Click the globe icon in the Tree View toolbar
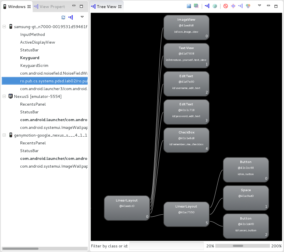 pos(215,6)
